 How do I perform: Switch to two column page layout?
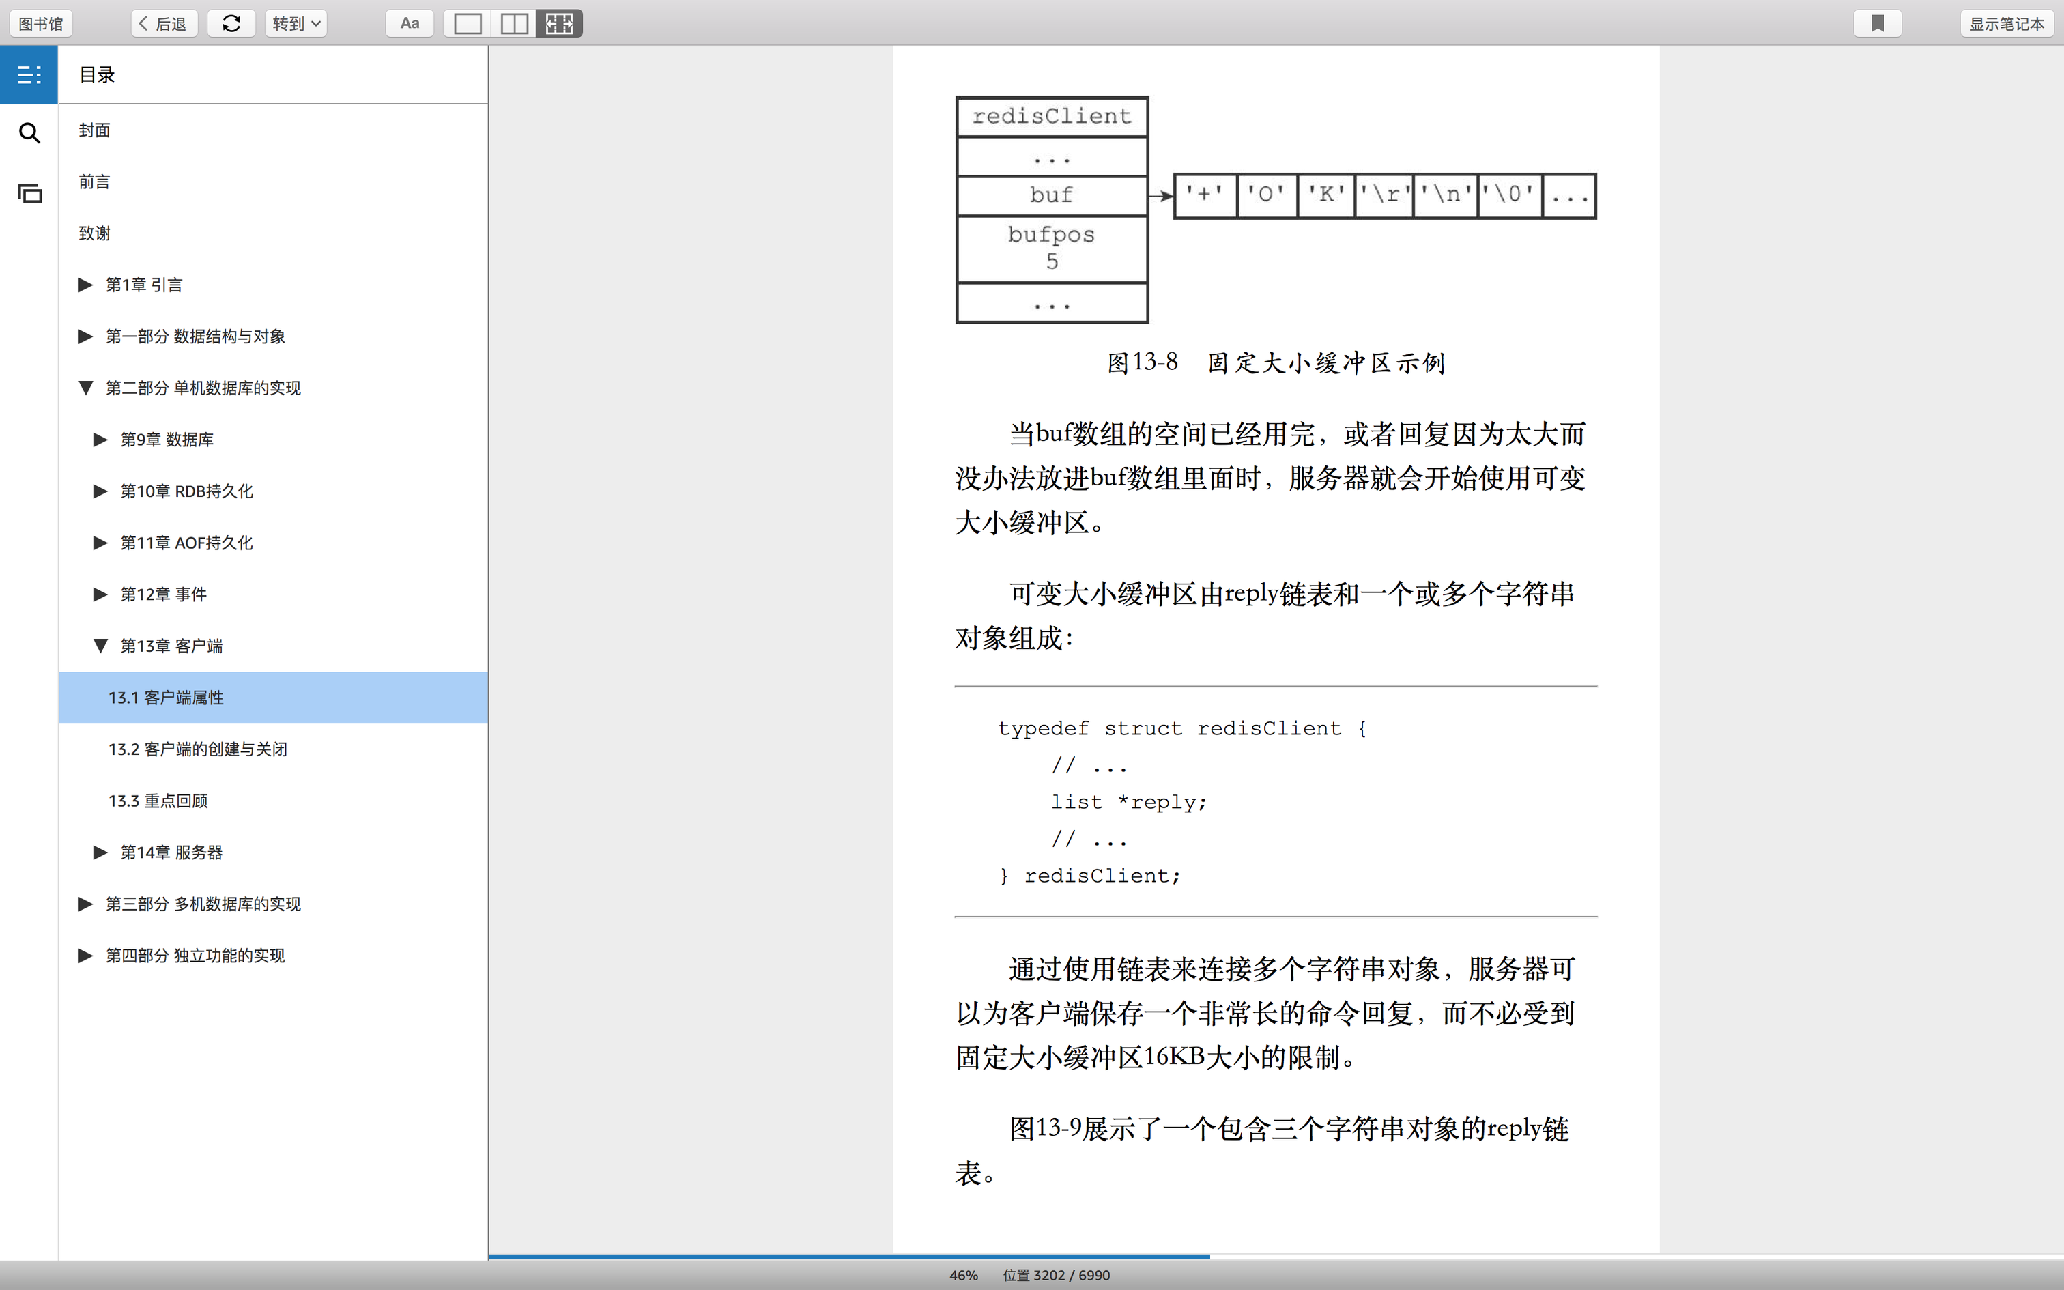point(513,24)
